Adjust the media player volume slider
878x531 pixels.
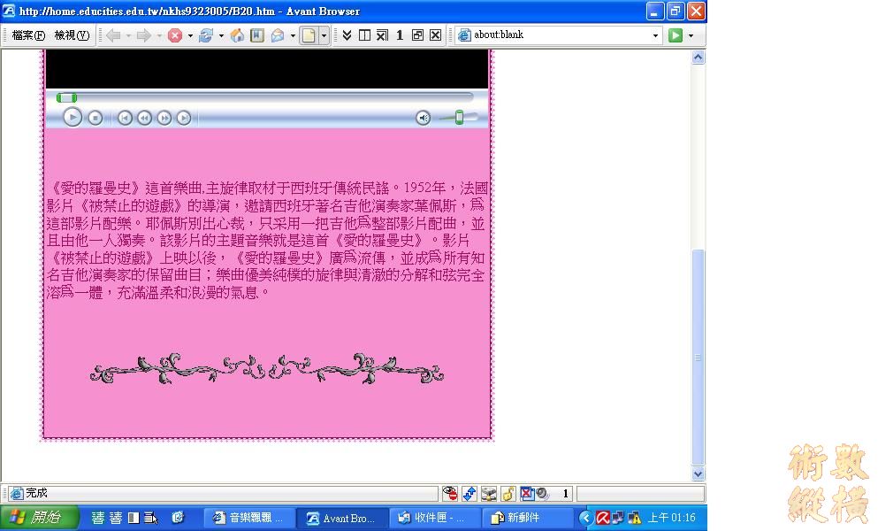(x=459, y=118)
